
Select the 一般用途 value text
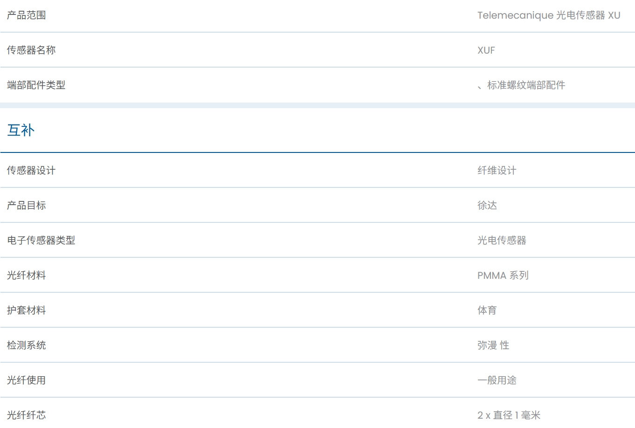497,380
